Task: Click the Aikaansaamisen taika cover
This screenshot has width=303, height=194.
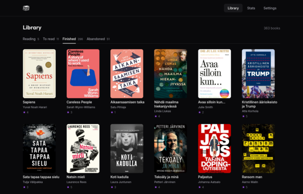Action: [x=127, y=74]
